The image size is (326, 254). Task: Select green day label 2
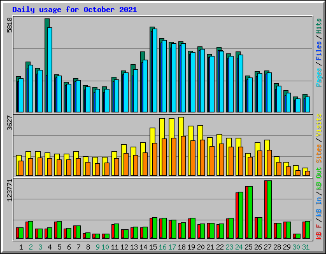click(31, 247)
